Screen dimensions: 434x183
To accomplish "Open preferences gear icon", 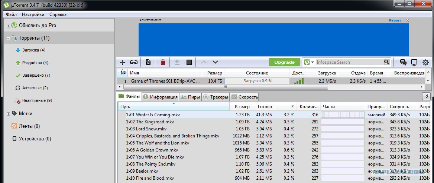I will 425,62.
